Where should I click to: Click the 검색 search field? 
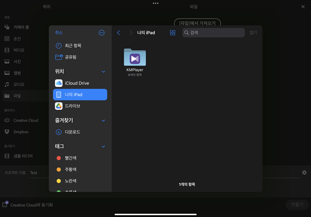[x=213, y=33]
